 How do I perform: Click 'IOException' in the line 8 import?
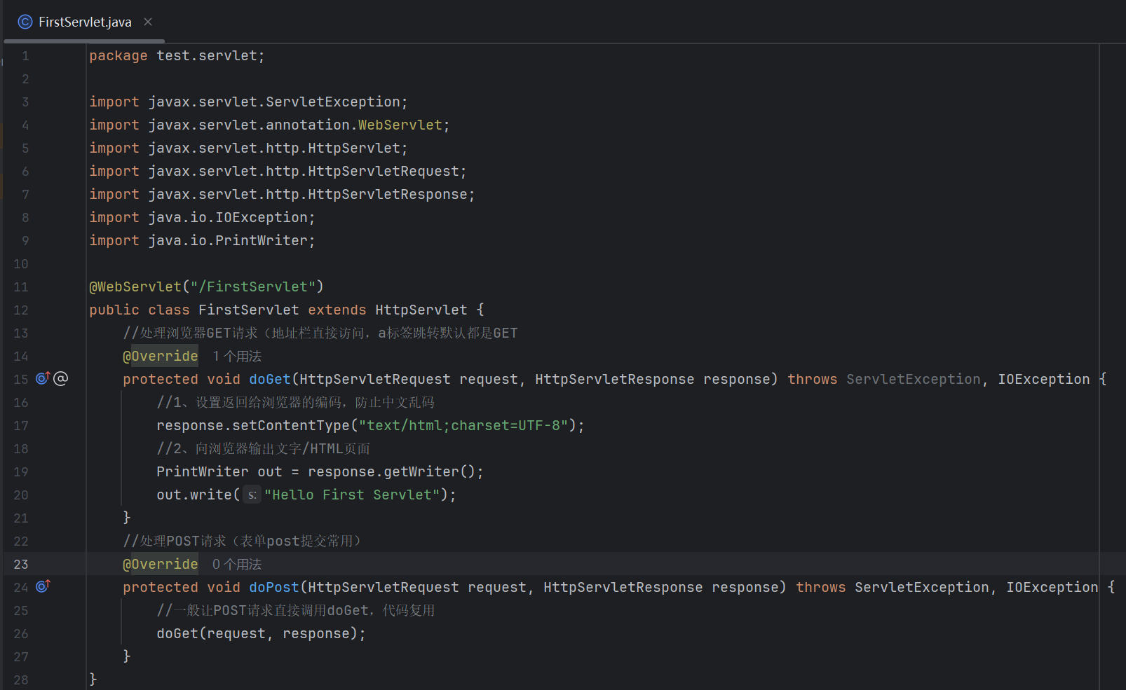262,218
